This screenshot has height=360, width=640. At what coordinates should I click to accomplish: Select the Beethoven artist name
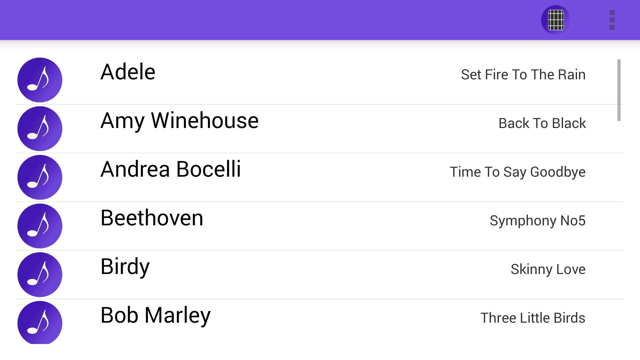(152, 218)
